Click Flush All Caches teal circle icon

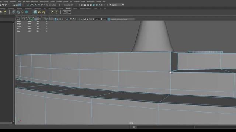point(27,12)
